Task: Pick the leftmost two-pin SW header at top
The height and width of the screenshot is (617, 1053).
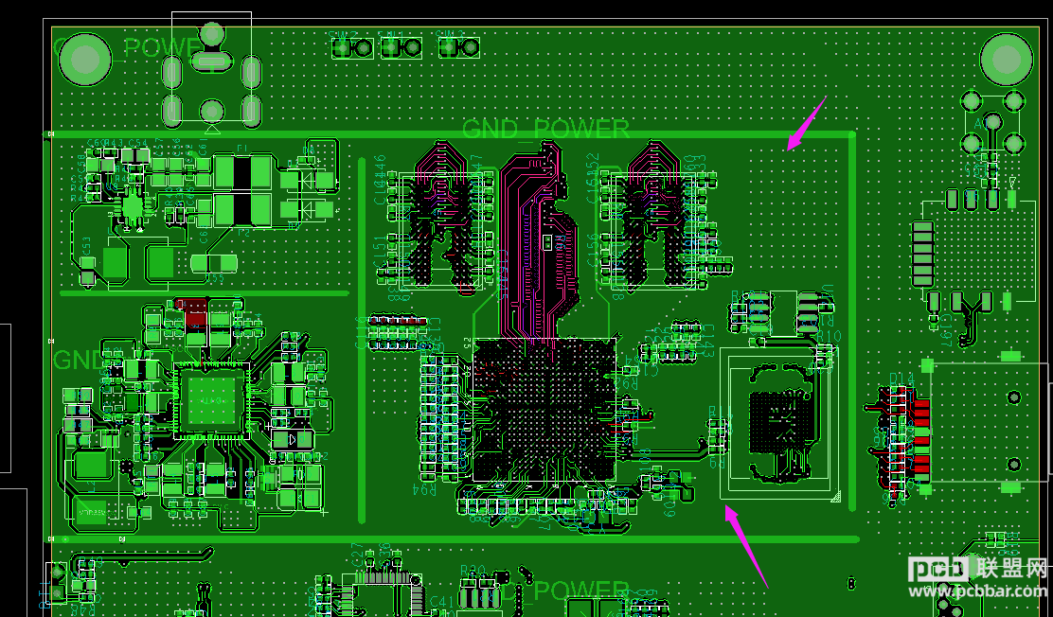Action: coord(353,47)
